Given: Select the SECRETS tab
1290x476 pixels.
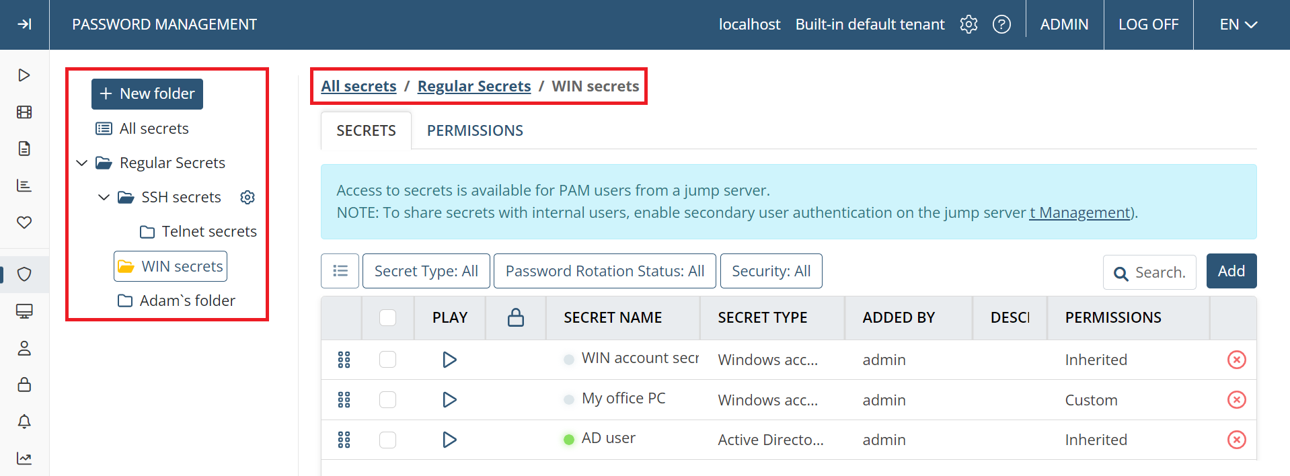Looking at the screenshot, I should [366, 130].
